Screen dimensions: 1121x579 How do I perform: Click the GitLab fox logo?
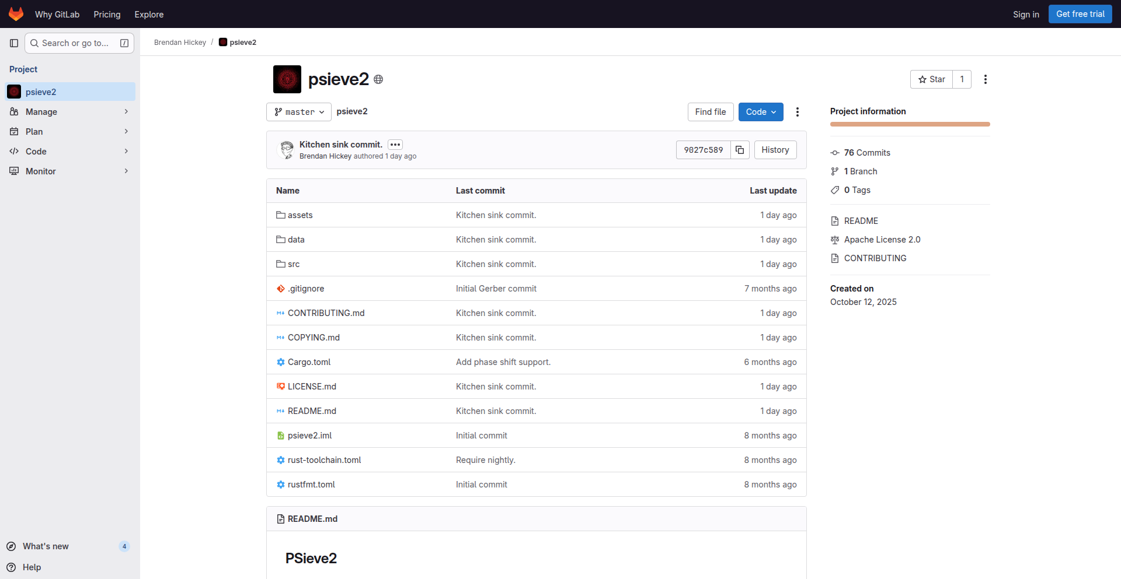coord(16,14)
